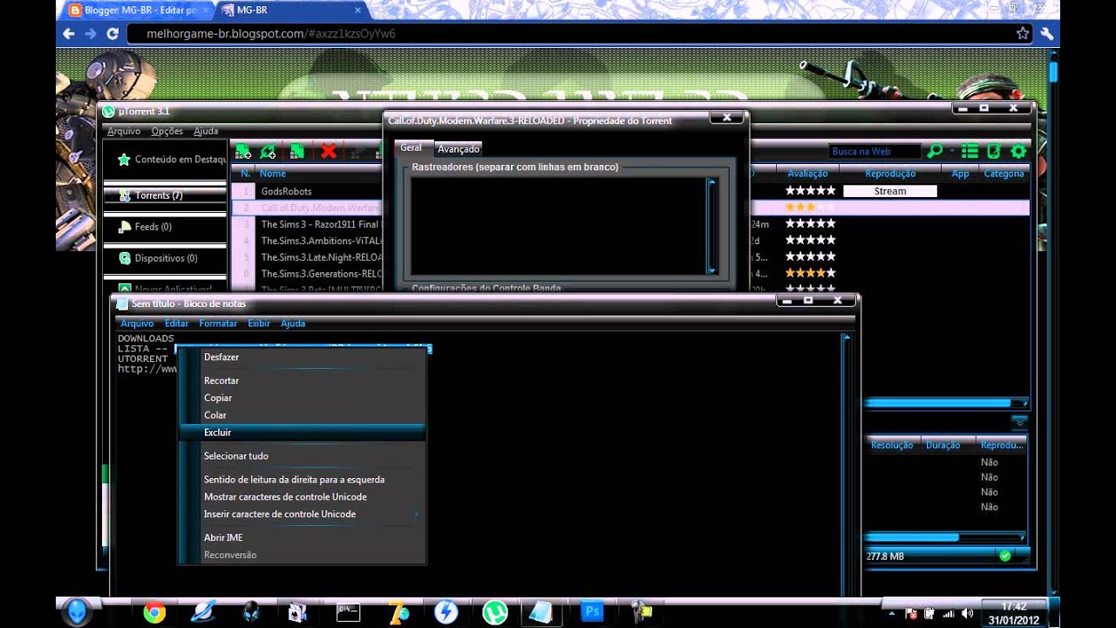Toggle Mostrar caracteres de controle Unicode
Viewport: 1116px width, 628px height.
pyautogui.click(x=302, y=497)
